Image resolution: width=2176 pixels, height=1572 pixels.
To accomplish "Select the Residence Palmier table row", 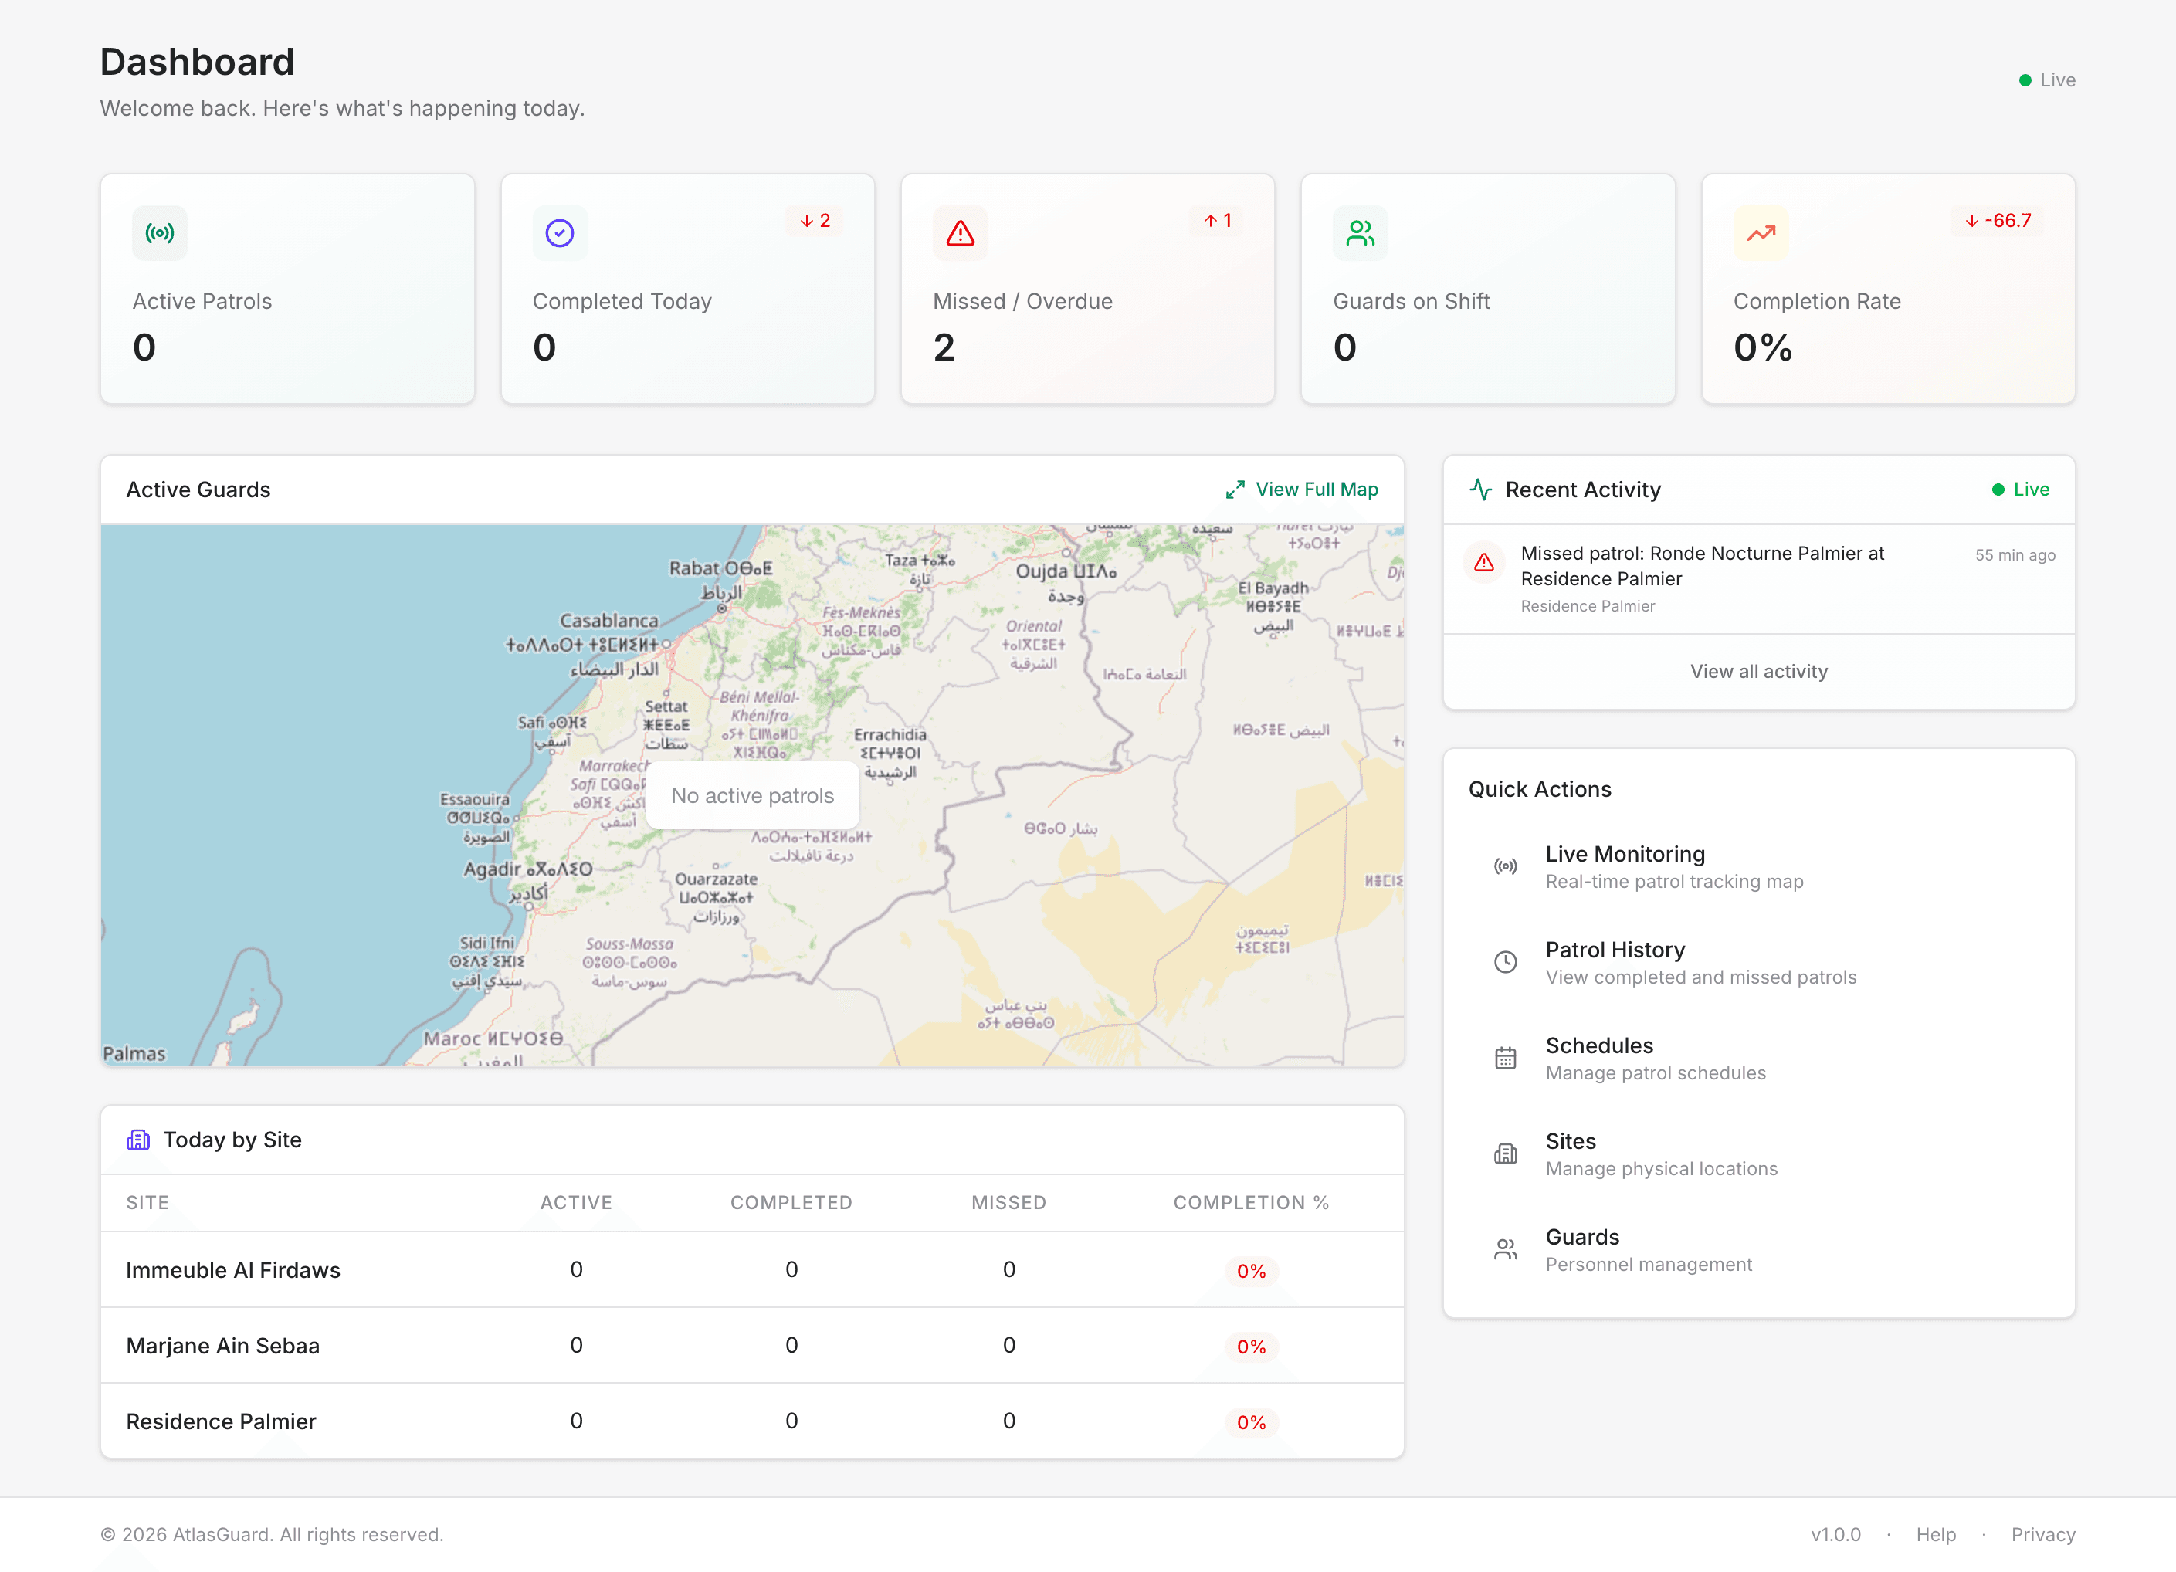I will click(x=221, y=1421).
